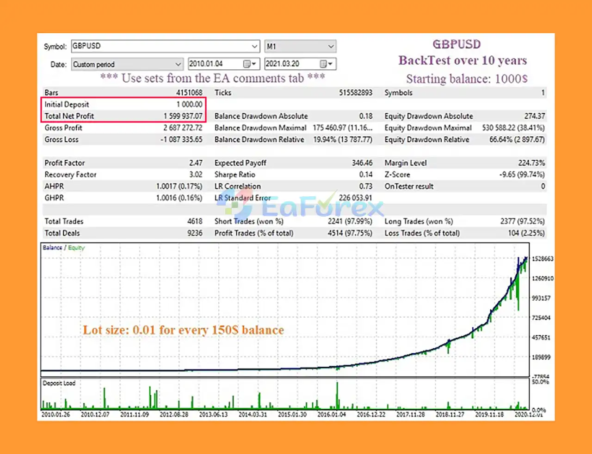Click the OnTester result label

(409, 186)
